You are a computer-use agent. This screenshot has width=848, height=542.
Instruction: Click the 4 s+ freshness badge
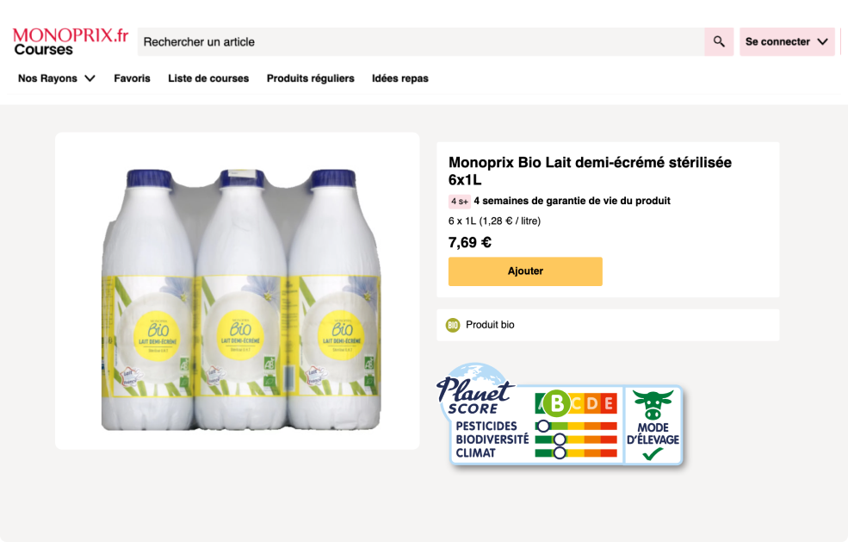[460, 202]
